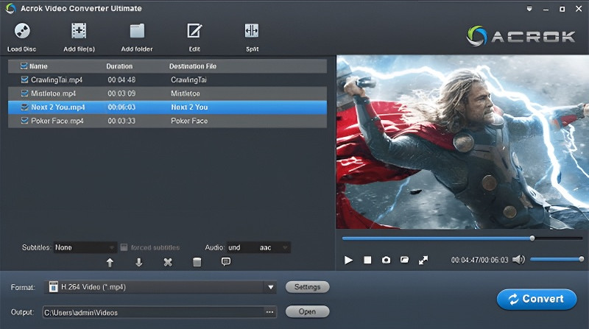Viewport: 589px width, 329px height.
Task: Start conversion with the Convert button
Action: (537, 299)
